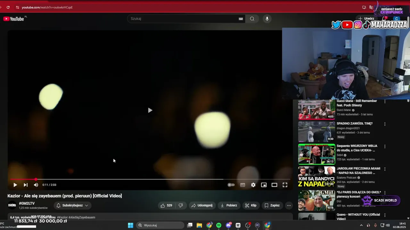
Task: Open the #GM2LTV channel name link
Action: tap(27, 203)
